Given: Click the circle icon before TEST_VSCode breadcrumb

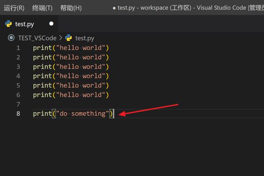Looking at the screenshot, I should click(x=11, y=38).
